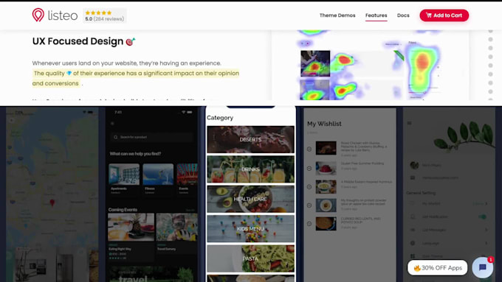Image resolution: width=502 pixels, height=282 pixels.
Task: Click the search magnifier icon in dark app
Action: tap(116, 137)
